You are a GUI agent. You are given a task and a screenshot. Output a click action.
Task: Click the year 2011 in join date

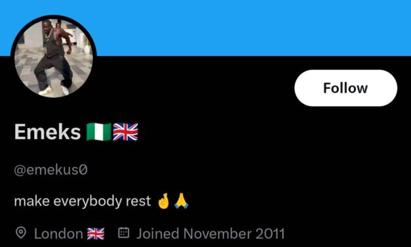pyautogui.click(x=270, y=234)
